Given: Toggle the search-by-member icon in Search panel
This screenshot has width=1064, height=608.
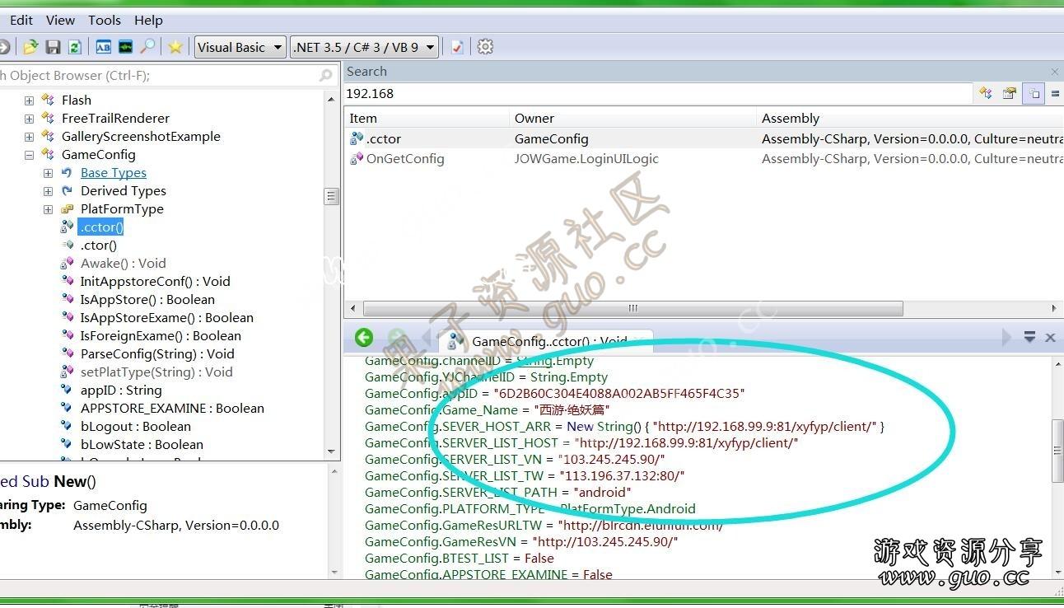Looking at the screenshot, I should 1010,93.
